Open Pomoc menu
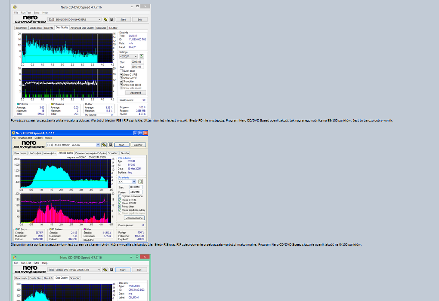Viewport: 439px width, 301px height. [48, 138]
